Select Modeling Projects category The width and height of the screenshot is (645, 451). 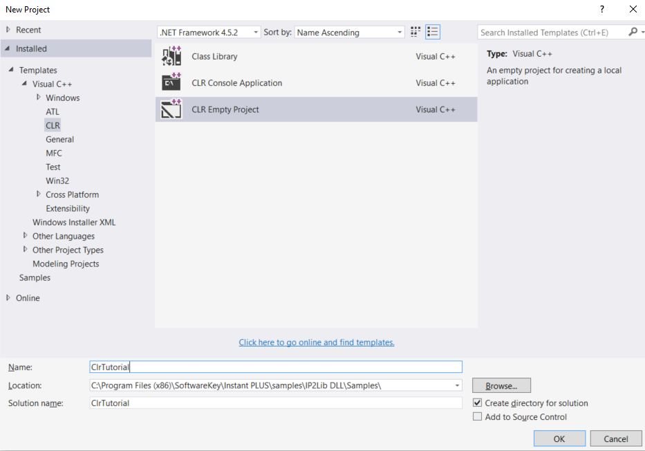(x=66, y=264)
